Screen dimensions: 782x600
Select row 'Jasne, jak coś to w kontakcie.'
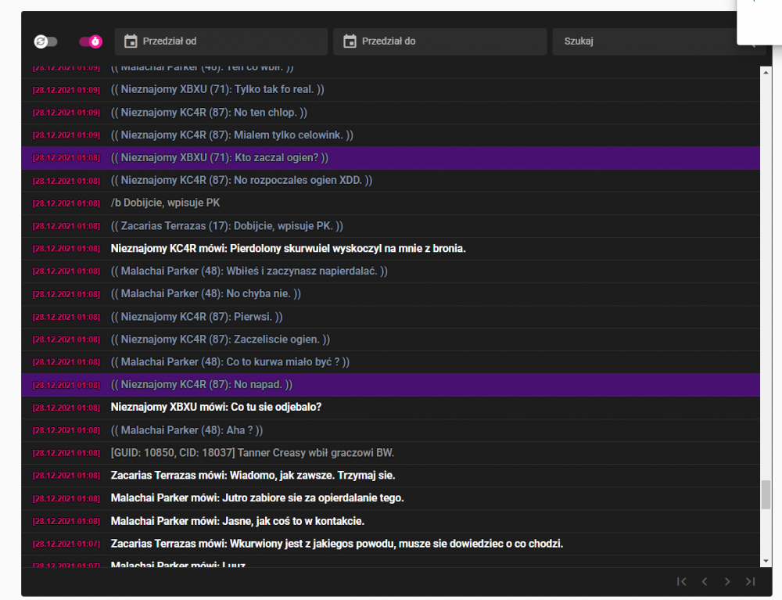(390, 521)
